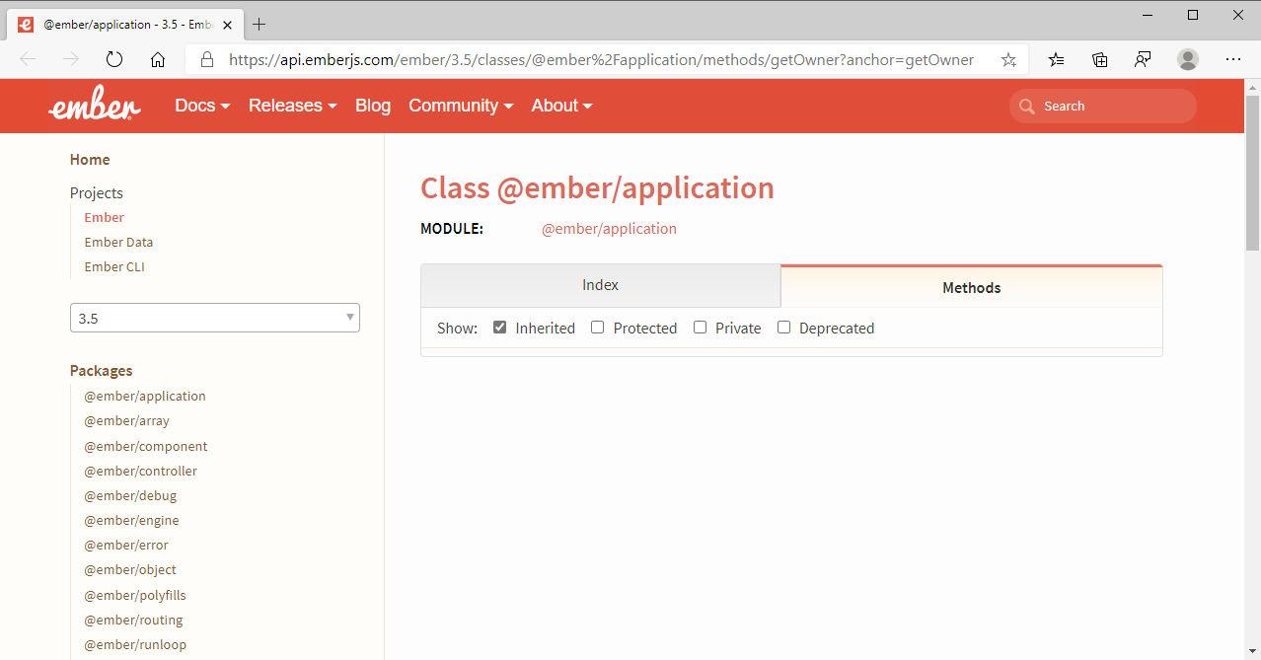Open the browser profile avatar

(x=1187, y=59)
